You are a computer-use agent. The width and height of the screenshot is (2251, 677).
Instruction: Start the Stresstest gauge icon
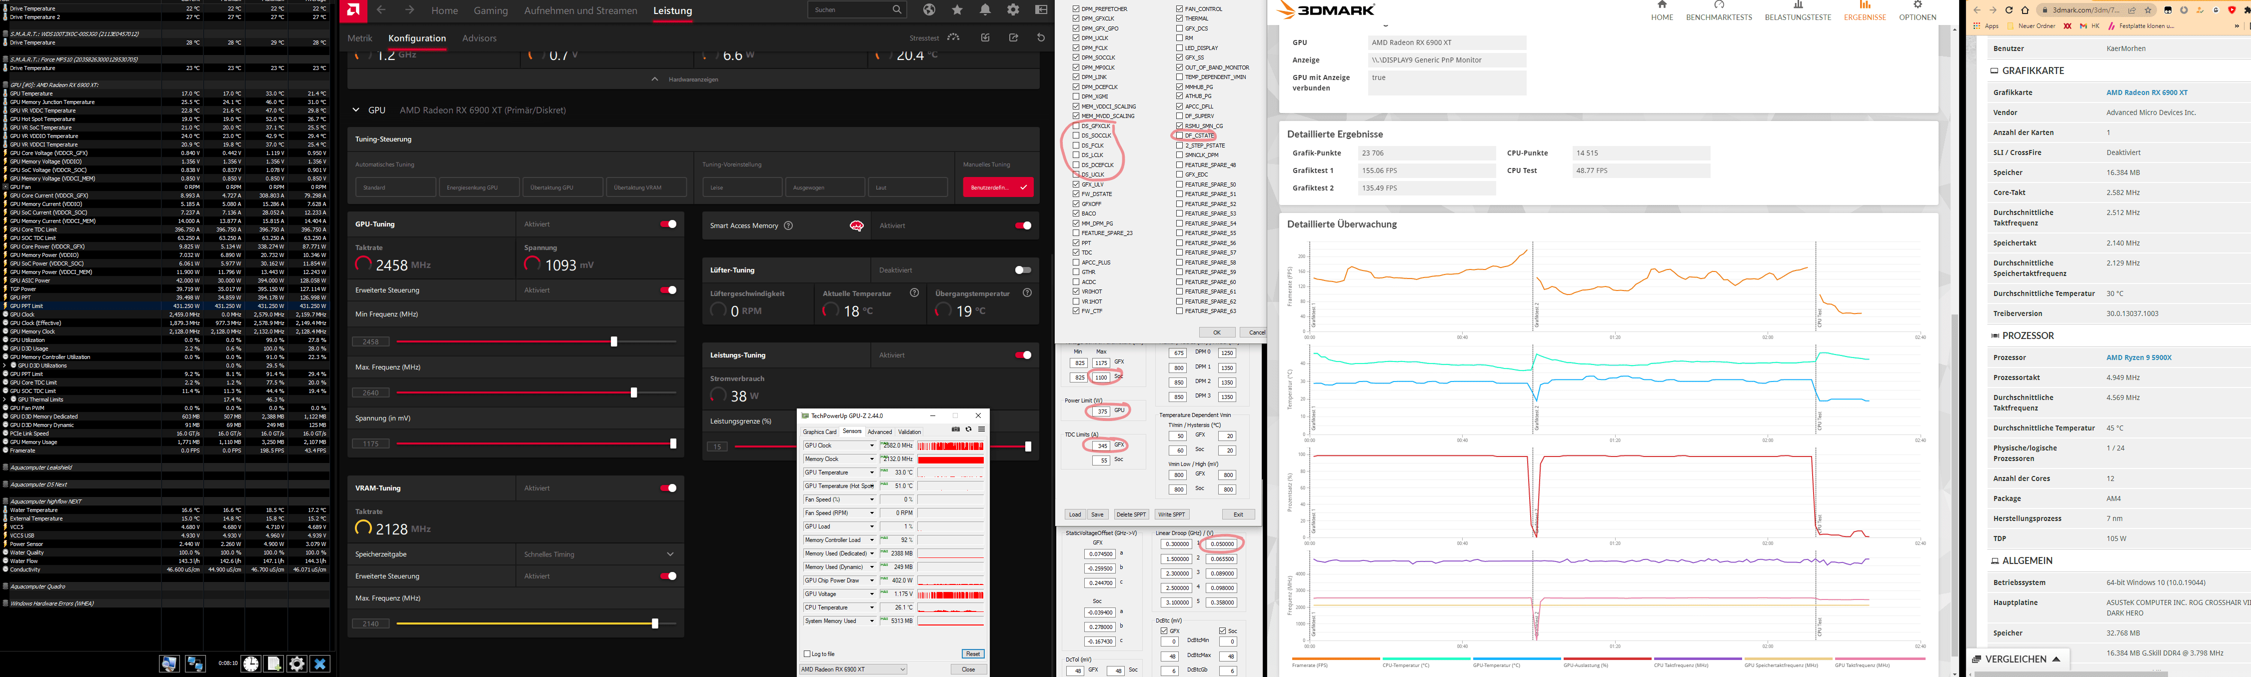(953, 37)
